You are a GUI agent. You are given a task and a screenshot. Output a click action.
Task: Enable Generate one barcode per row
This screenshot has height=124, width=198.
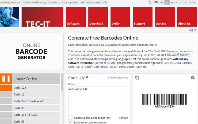(70, 118)
